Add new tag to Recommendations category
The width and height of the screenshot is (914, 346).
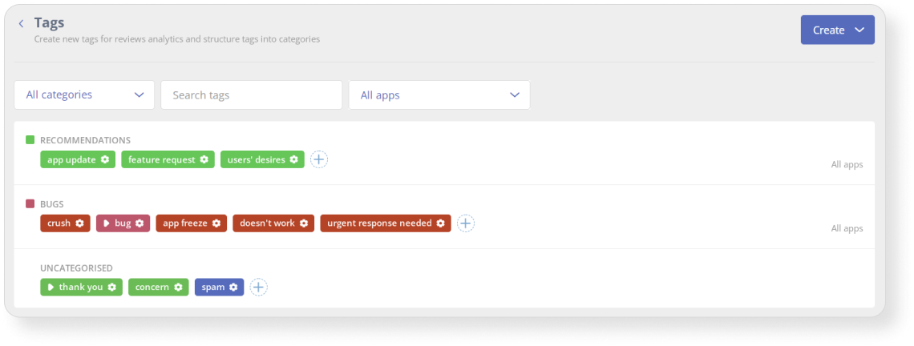(319, 159)
